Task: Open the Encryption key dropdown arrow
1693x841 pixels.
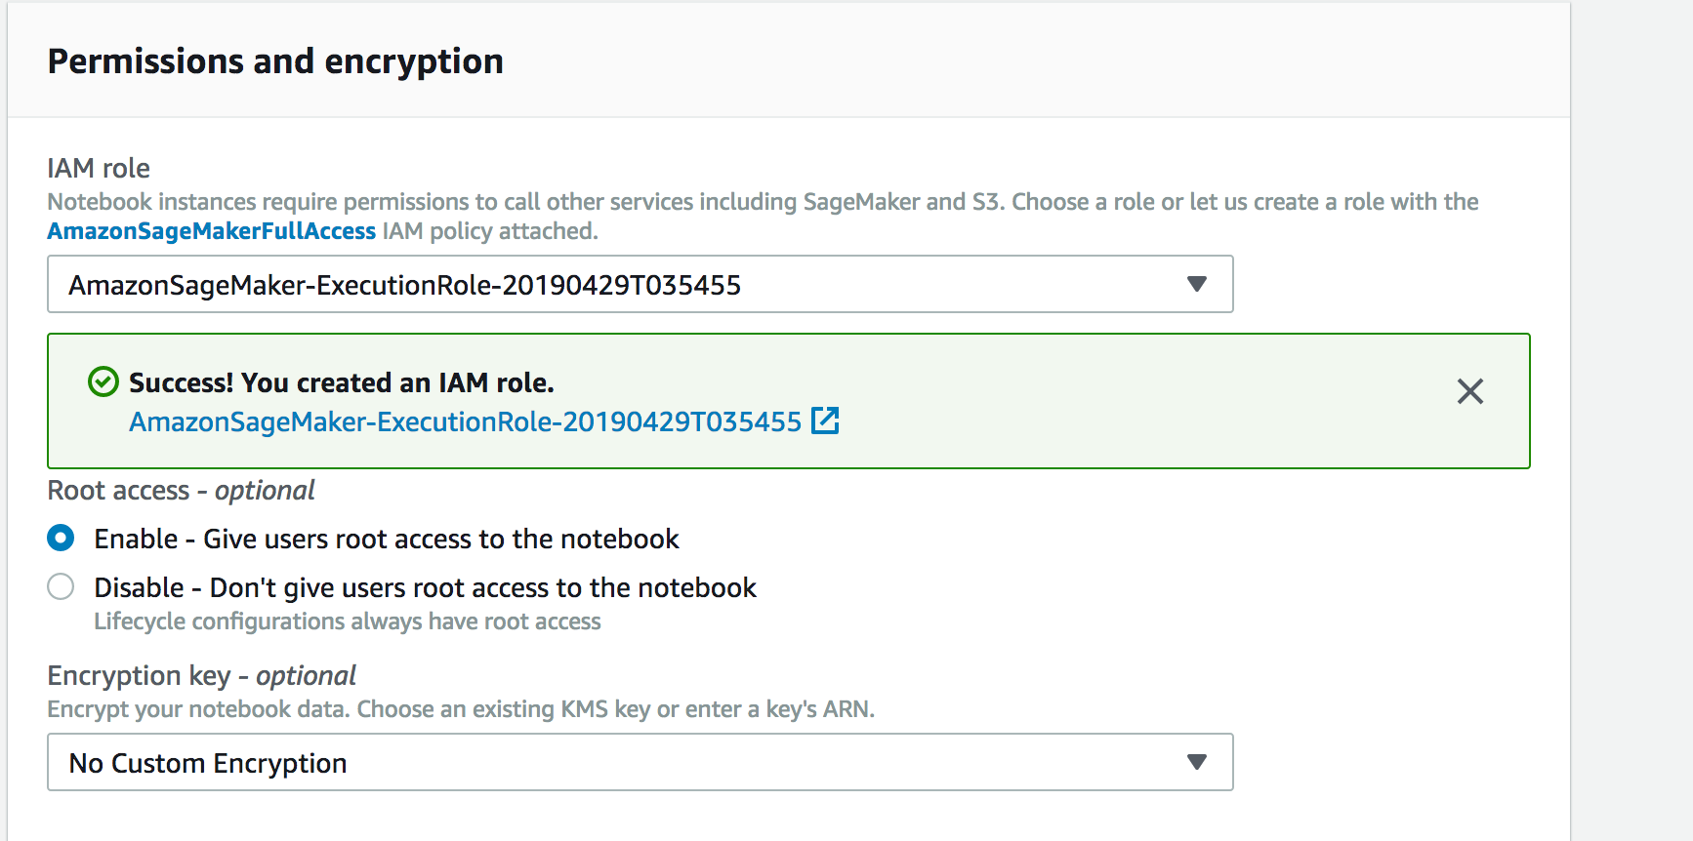Action: pos(1196,762)
